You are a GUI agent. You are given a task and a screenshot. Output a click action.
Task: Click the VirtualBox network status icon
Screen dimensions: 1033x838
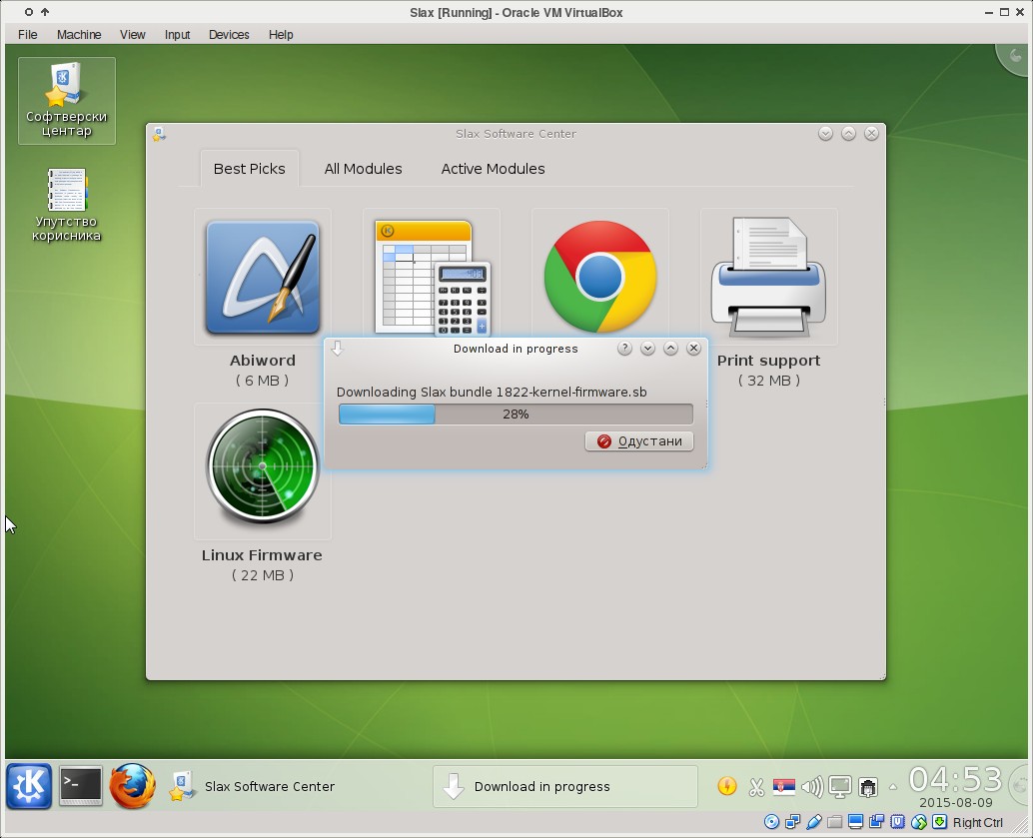click(x=792, y=822)
